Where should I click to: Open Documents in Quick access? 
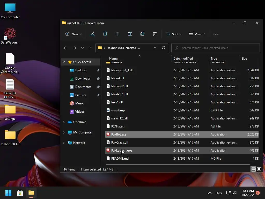coord(83,87)
